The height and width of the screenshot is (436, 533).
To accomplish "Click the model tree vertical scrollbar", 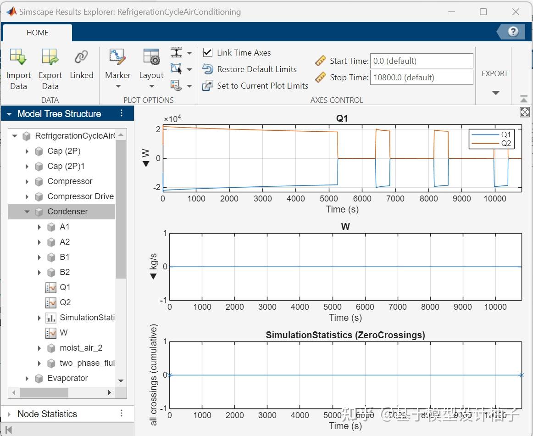I will [x=121, y=209].
